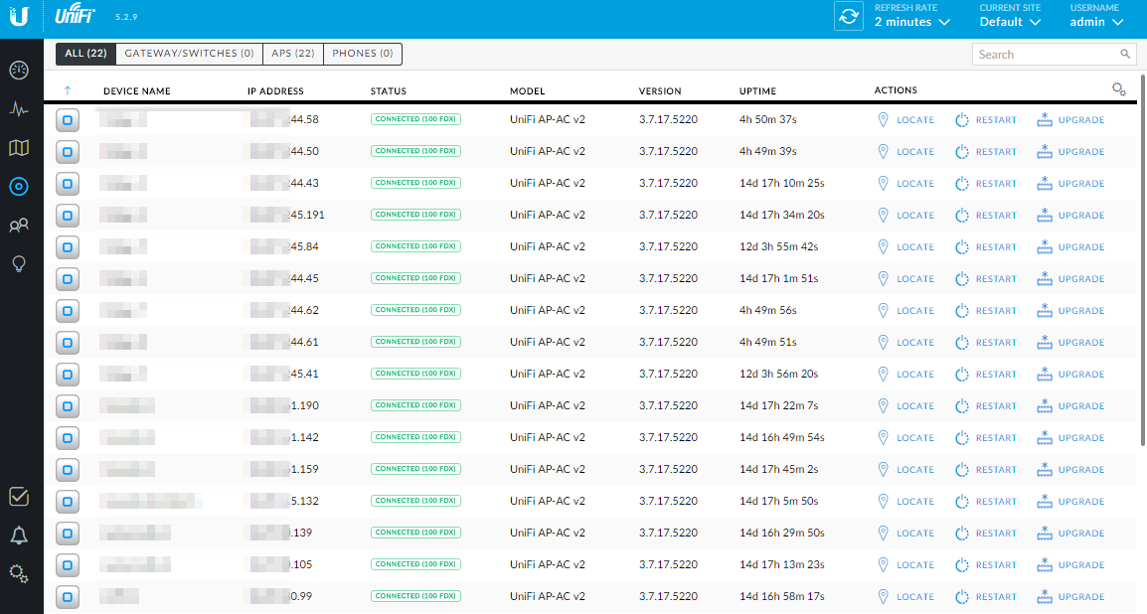Upgrade the device with IP ending 44.43

pyautogui.click(x=1070, y=184)
